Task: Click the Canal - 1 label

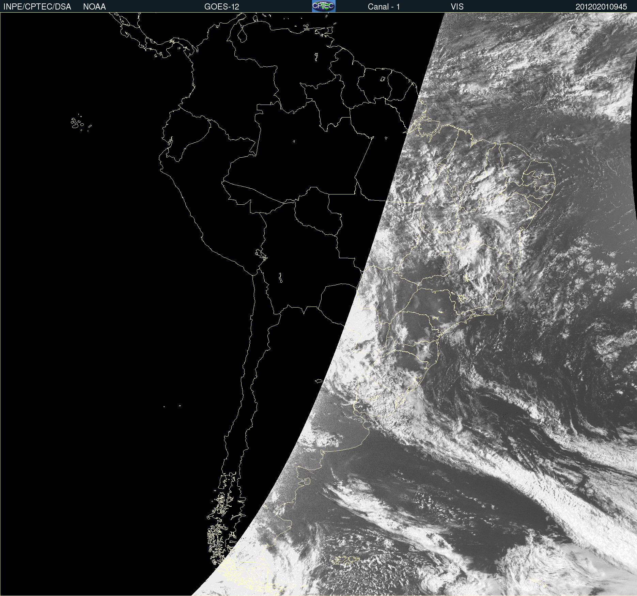Action: click(384, 7)
